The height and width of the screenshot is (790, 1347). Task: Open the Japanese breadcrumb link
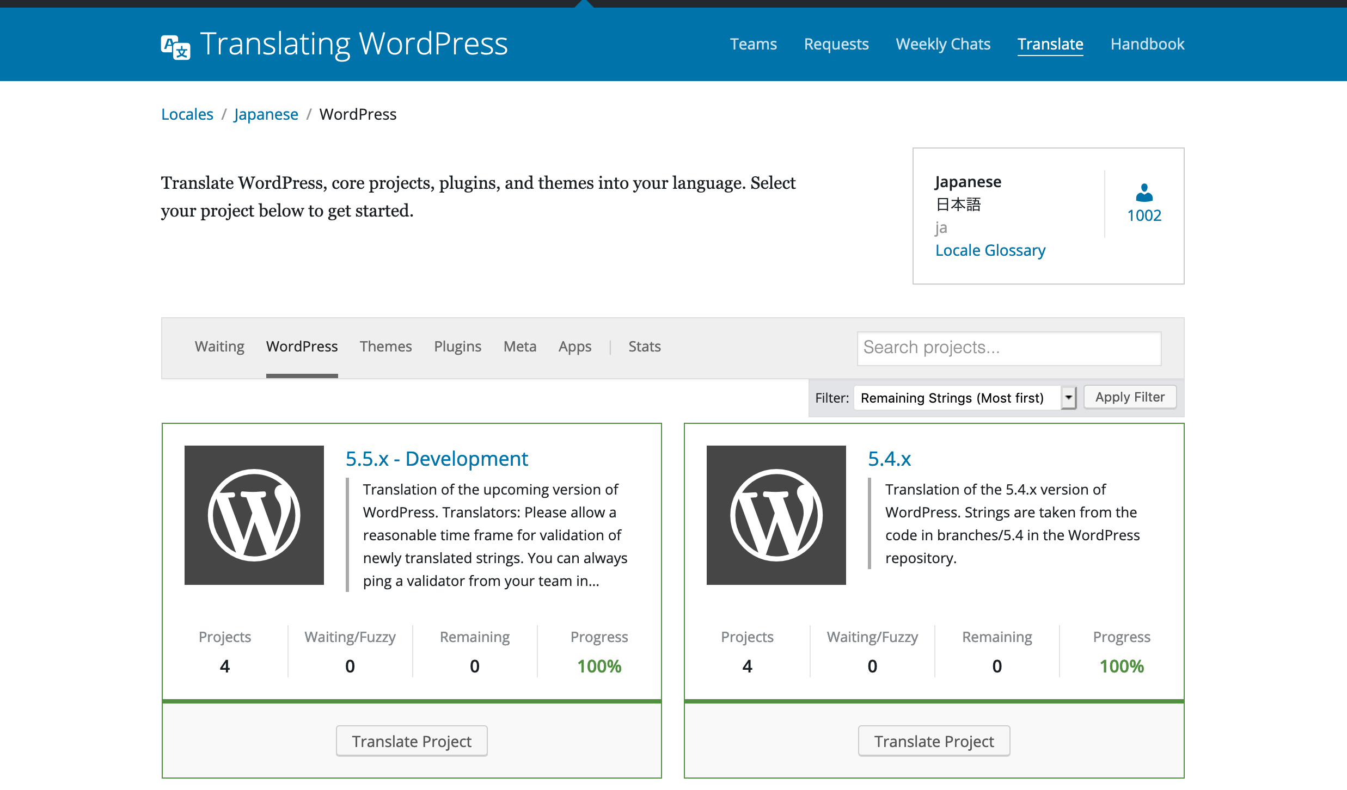[x=266, y=114]
